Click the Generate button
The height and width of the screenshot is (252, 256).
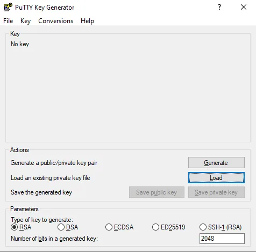[216, 163]
